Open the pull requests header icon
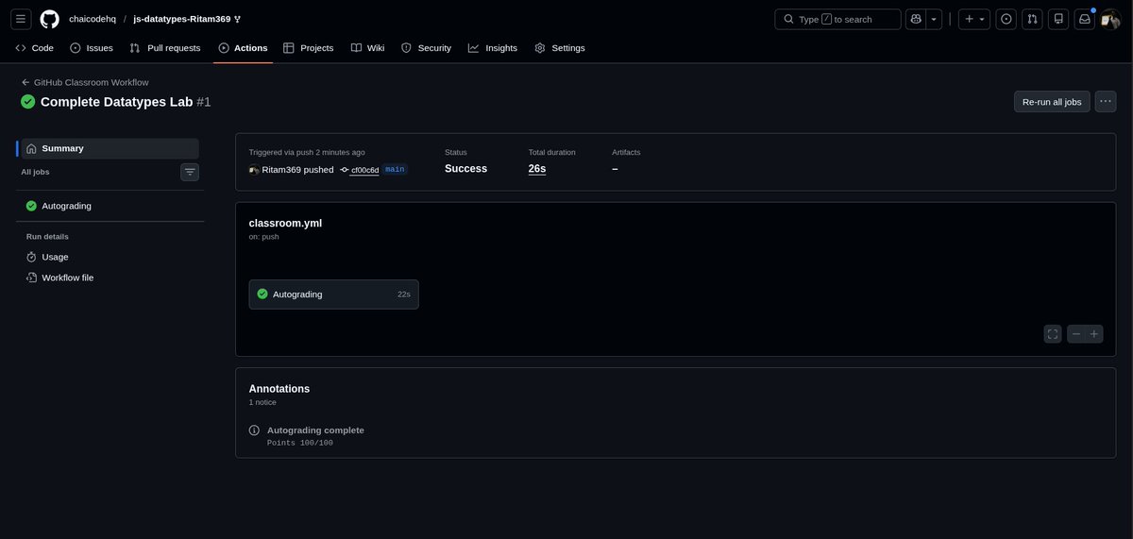Viewport: 1133px width, 539px height. 1033,19
